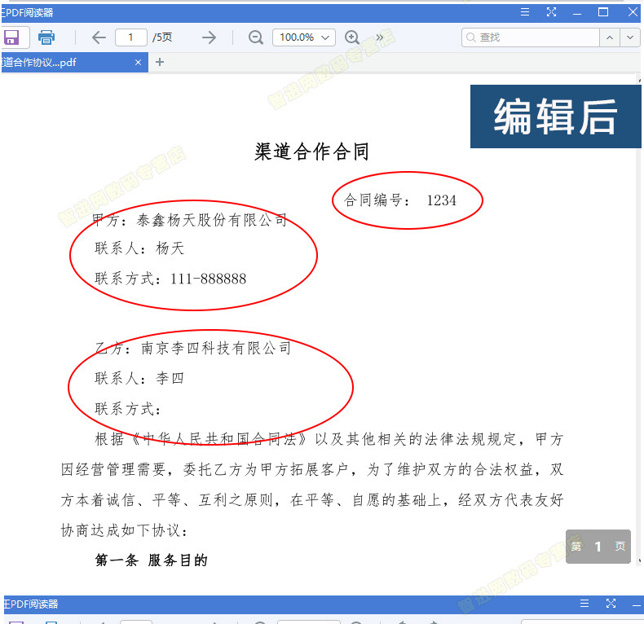644x624 pixels.
Task: Close the top PDF reader window
Action: (633, 12)
